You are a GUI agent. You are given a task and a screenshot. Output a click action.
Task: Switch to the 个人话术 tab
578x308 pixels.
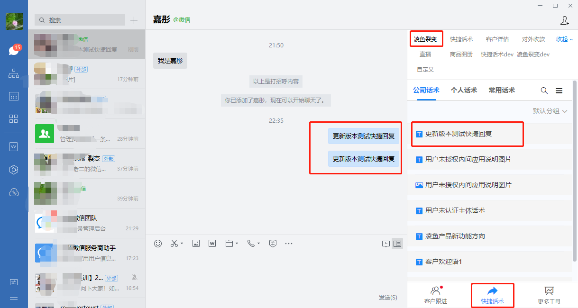click(x=464, y=90)
